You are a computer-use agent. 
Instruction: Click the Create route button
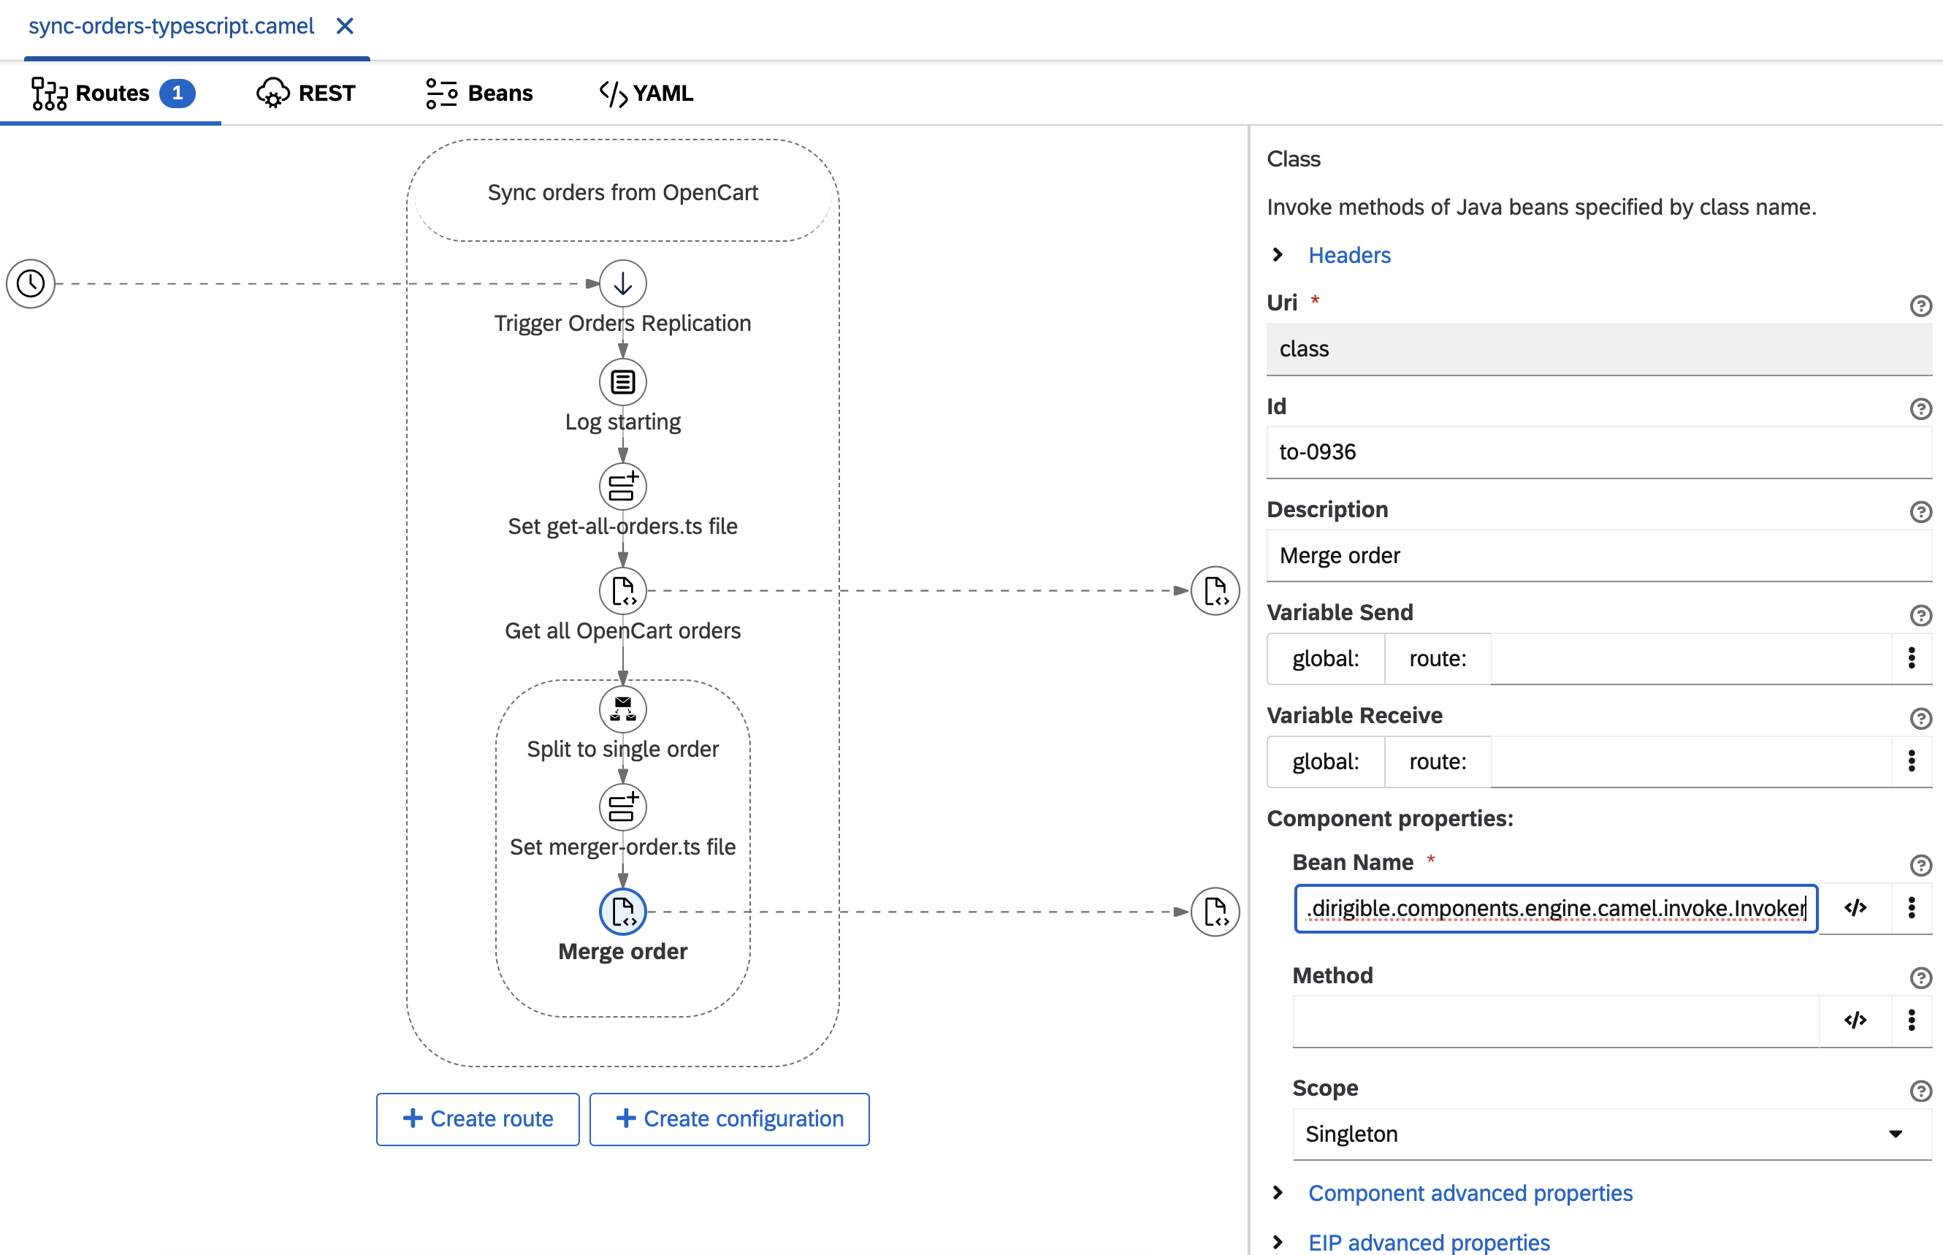pos(477,1119)
